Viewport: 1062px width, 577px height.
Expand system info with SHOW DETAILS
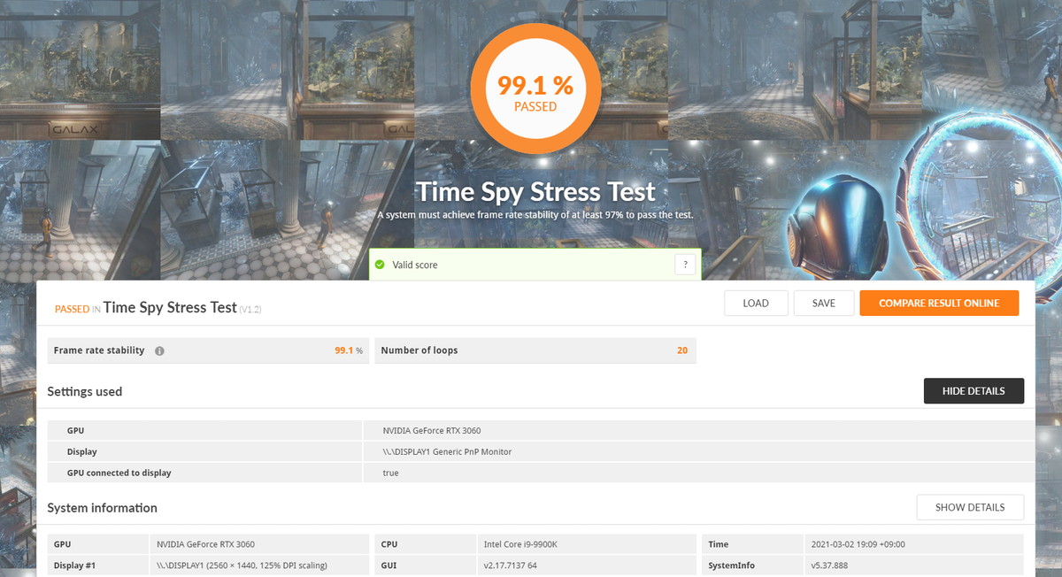970,508
